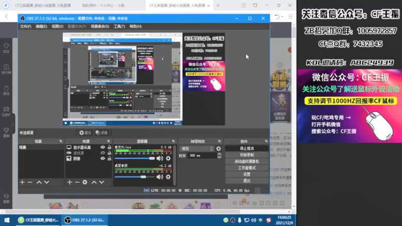Add a new scene with plus icon
Image resolution: width=402 pixels, height=226 pixels.
[22, 182]
